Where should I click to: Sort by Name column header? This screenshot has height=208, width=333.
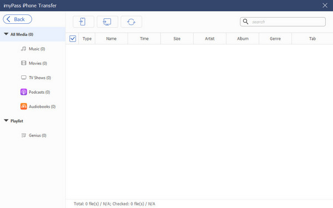click(112, 39)
